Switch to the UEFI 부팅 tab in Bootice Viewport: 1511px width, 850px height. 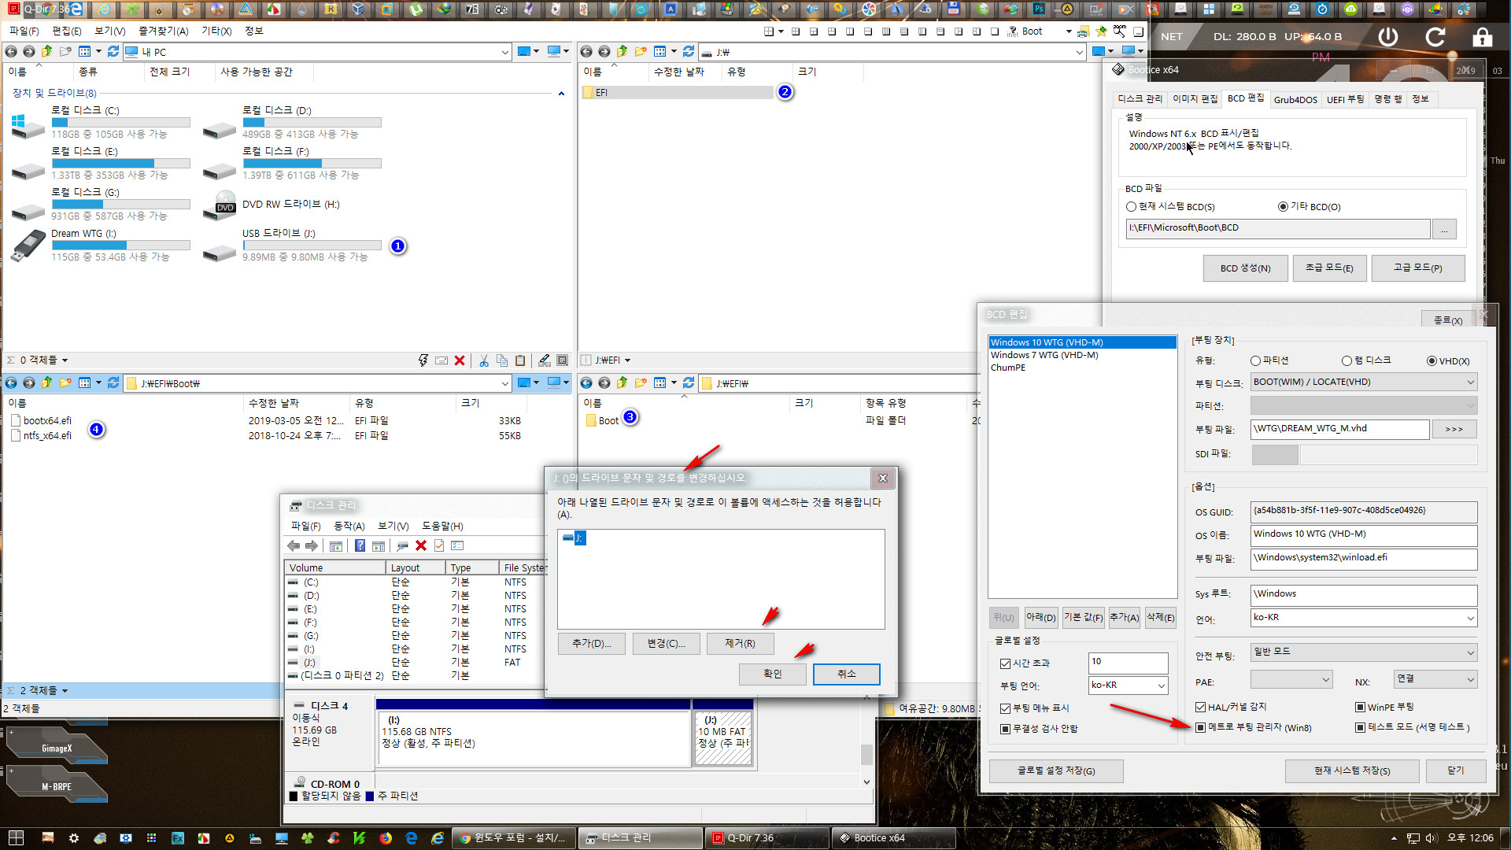point(1345,99)
